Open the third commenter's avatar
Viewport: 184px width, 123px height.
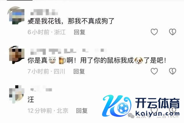point(17,94)
